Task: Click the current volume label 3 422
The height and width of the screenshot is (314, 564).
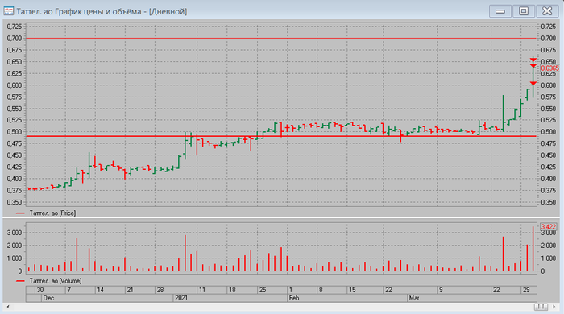Action: click(549, 227)
